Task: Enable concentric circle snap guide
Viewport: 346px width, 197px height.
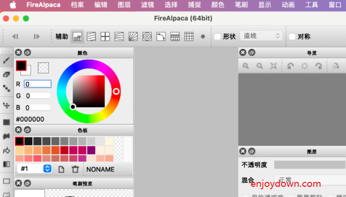Action: click(147, 36)
